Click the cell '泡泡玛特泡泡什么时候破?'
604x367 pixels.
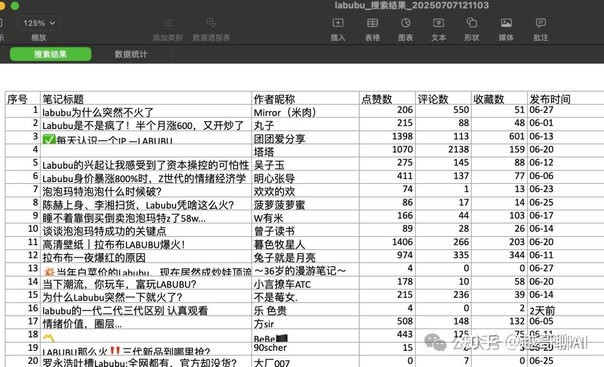[x=145, y=191]
